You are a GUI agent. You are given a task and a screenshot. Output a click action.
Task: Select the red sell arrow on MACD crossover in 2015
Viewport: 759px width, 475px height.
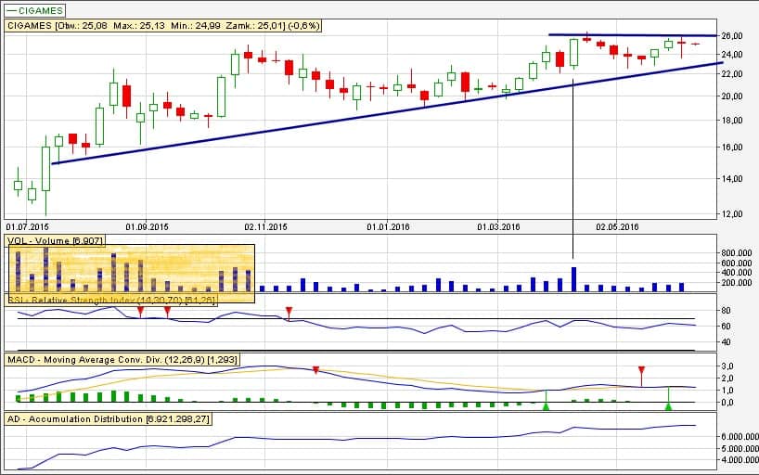coord(315,371)
